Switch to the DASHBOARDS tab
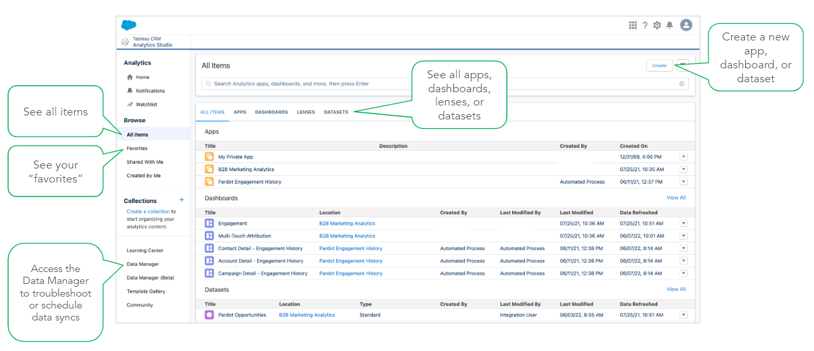Image resolution: width=814 pixels, height=351 pixels. click(271, 112)
